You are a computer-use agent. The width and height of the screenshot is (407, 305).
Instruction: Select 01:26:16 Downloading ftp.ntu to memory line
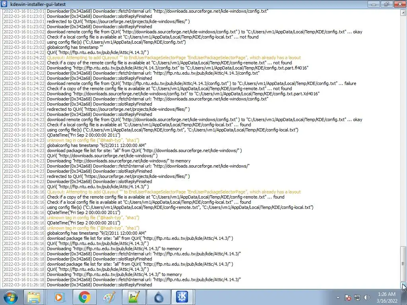[x=92, y=249]
